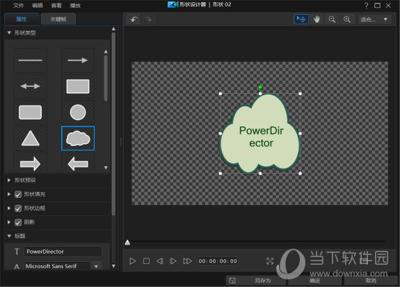The height and width of the screenshot is (287, 400).
Task: Click the top-right corner resize handle
Action: pyautogui.click(x=301, y=94)
